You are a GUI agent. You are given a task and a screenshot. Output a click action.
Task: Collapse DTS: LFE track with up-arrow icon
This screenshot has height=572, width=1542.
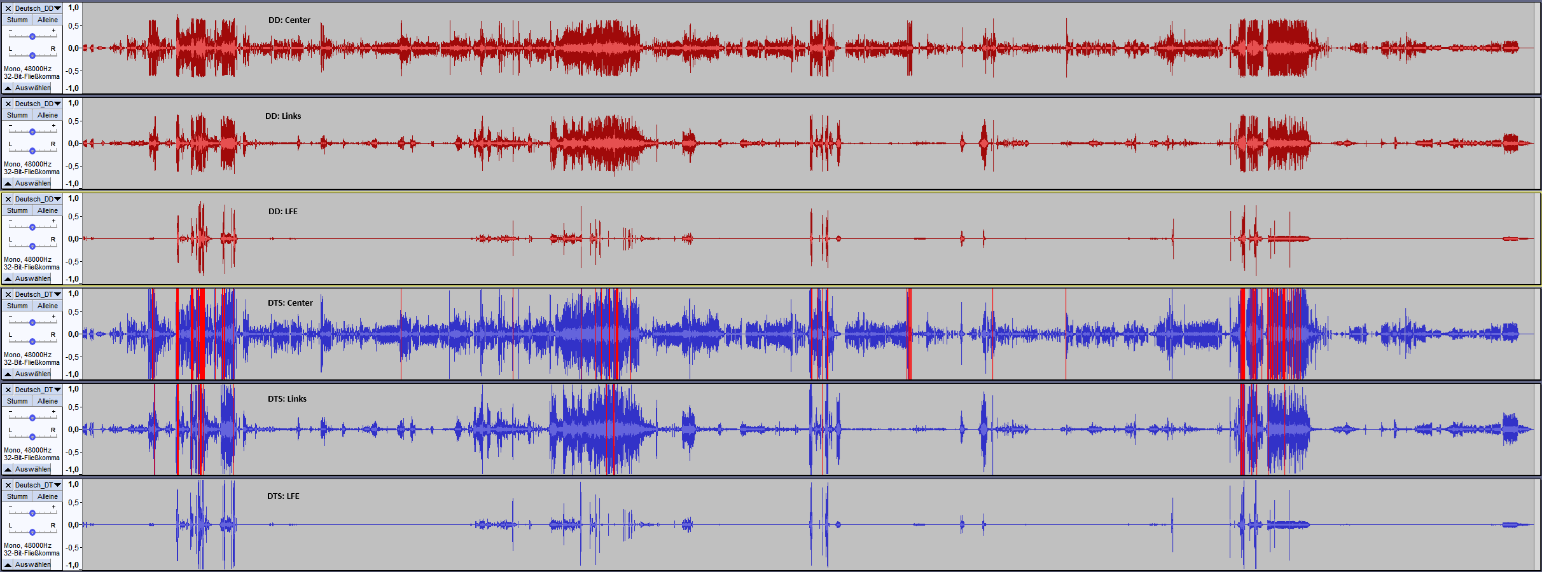pos(8,565)
